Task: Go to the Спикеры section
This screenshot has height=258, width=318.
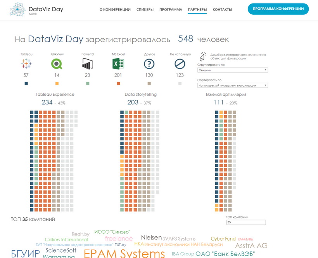Action: pyautogui.click(x=145, y=10)
